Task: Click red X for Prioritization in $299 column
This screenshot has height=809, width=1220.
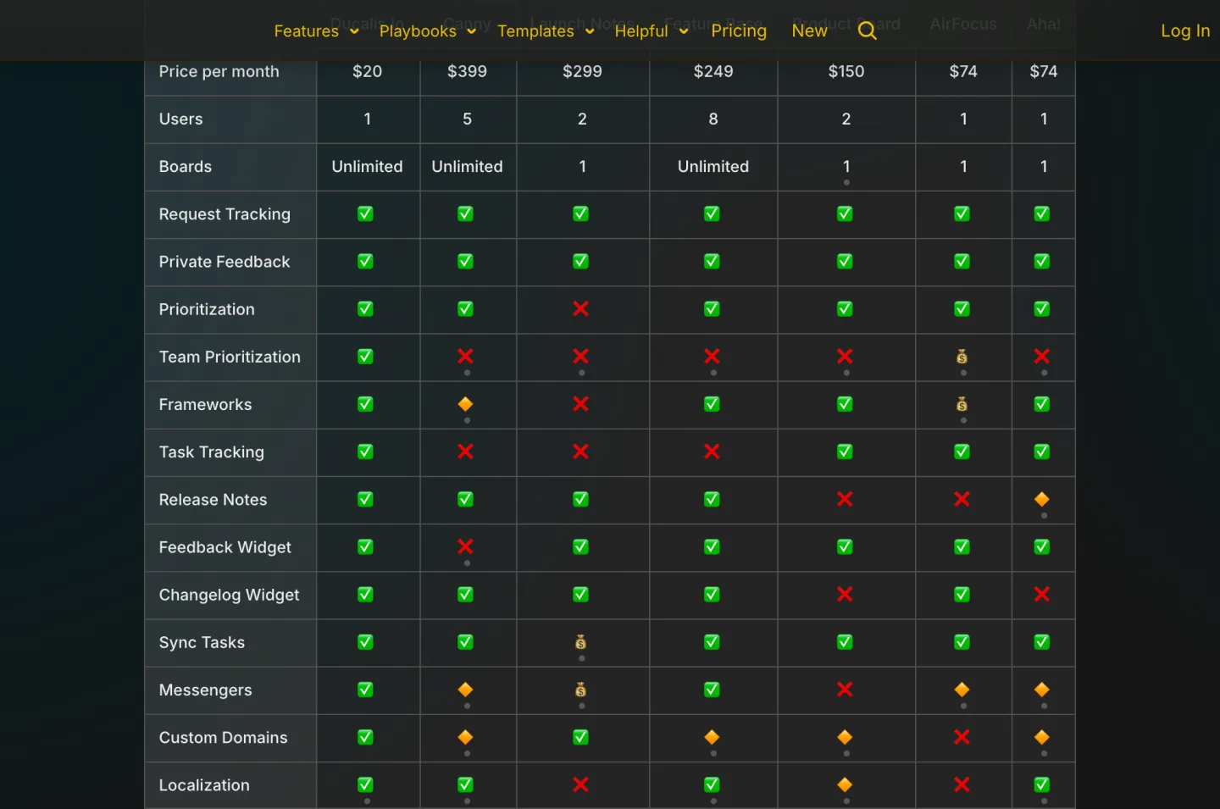Action: pos(580,309)
